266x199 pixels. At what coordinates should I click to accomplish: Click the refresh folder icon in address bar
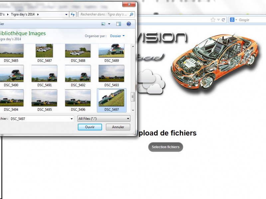(73, 14)
